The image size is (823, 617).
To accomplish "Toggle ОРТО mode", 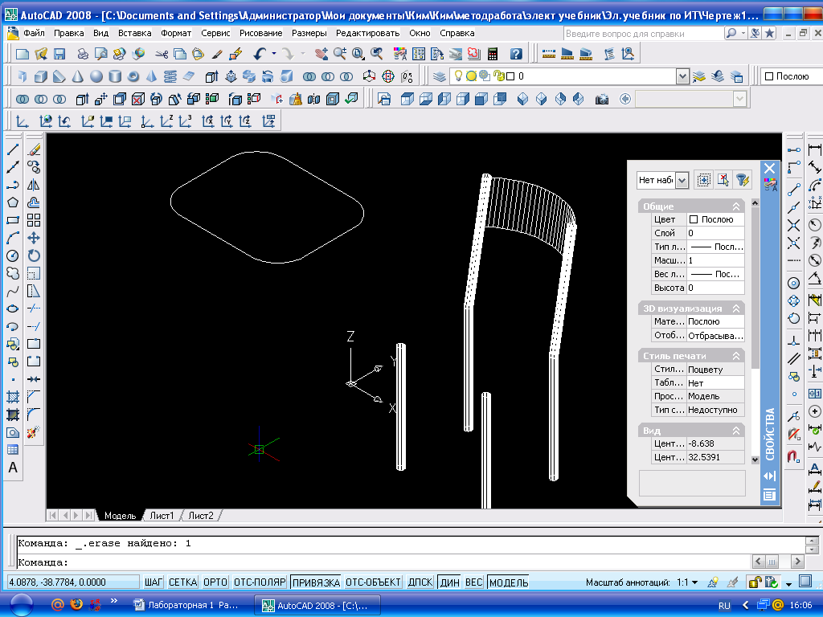I will [x=215, y=582].
